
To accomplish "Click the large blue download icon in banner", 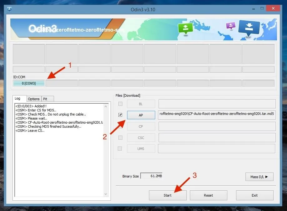I will (249, 28).
